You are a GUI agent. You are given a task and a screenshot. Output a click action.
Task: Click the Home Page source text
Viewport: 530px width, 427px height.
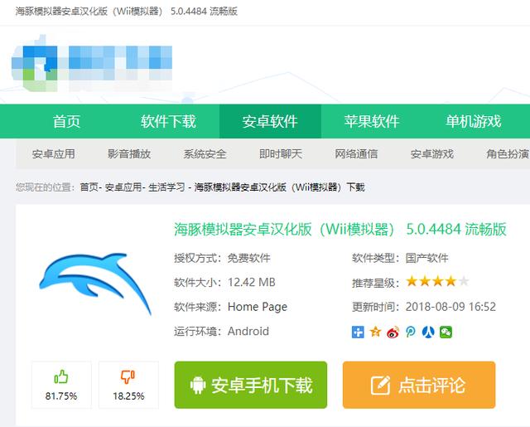pos(258,307)
